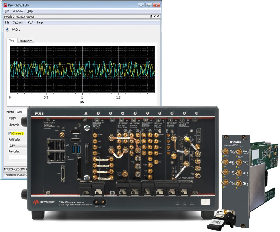Minimize the Keysight SD1 SFP window
The image size is (280, 232).
[x=141, y=5]
